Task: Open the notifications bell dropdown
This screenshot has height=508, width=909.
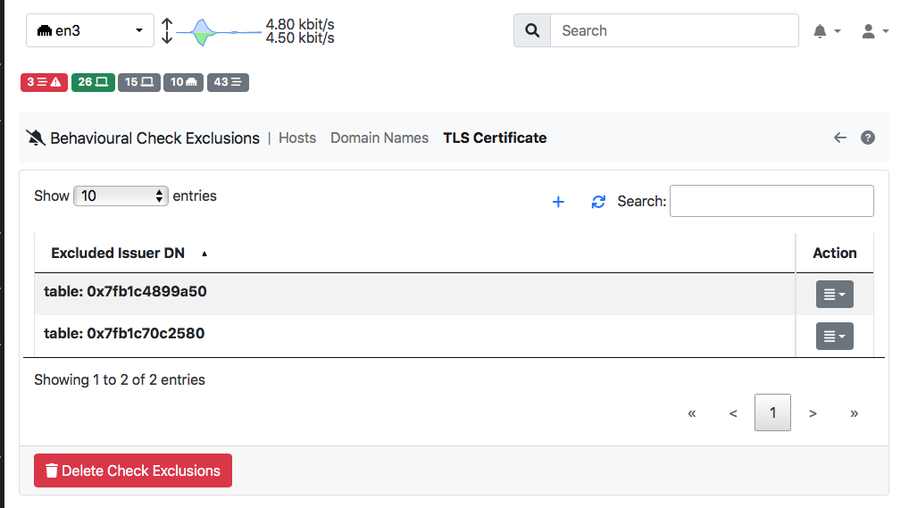Action: point(827,31)
